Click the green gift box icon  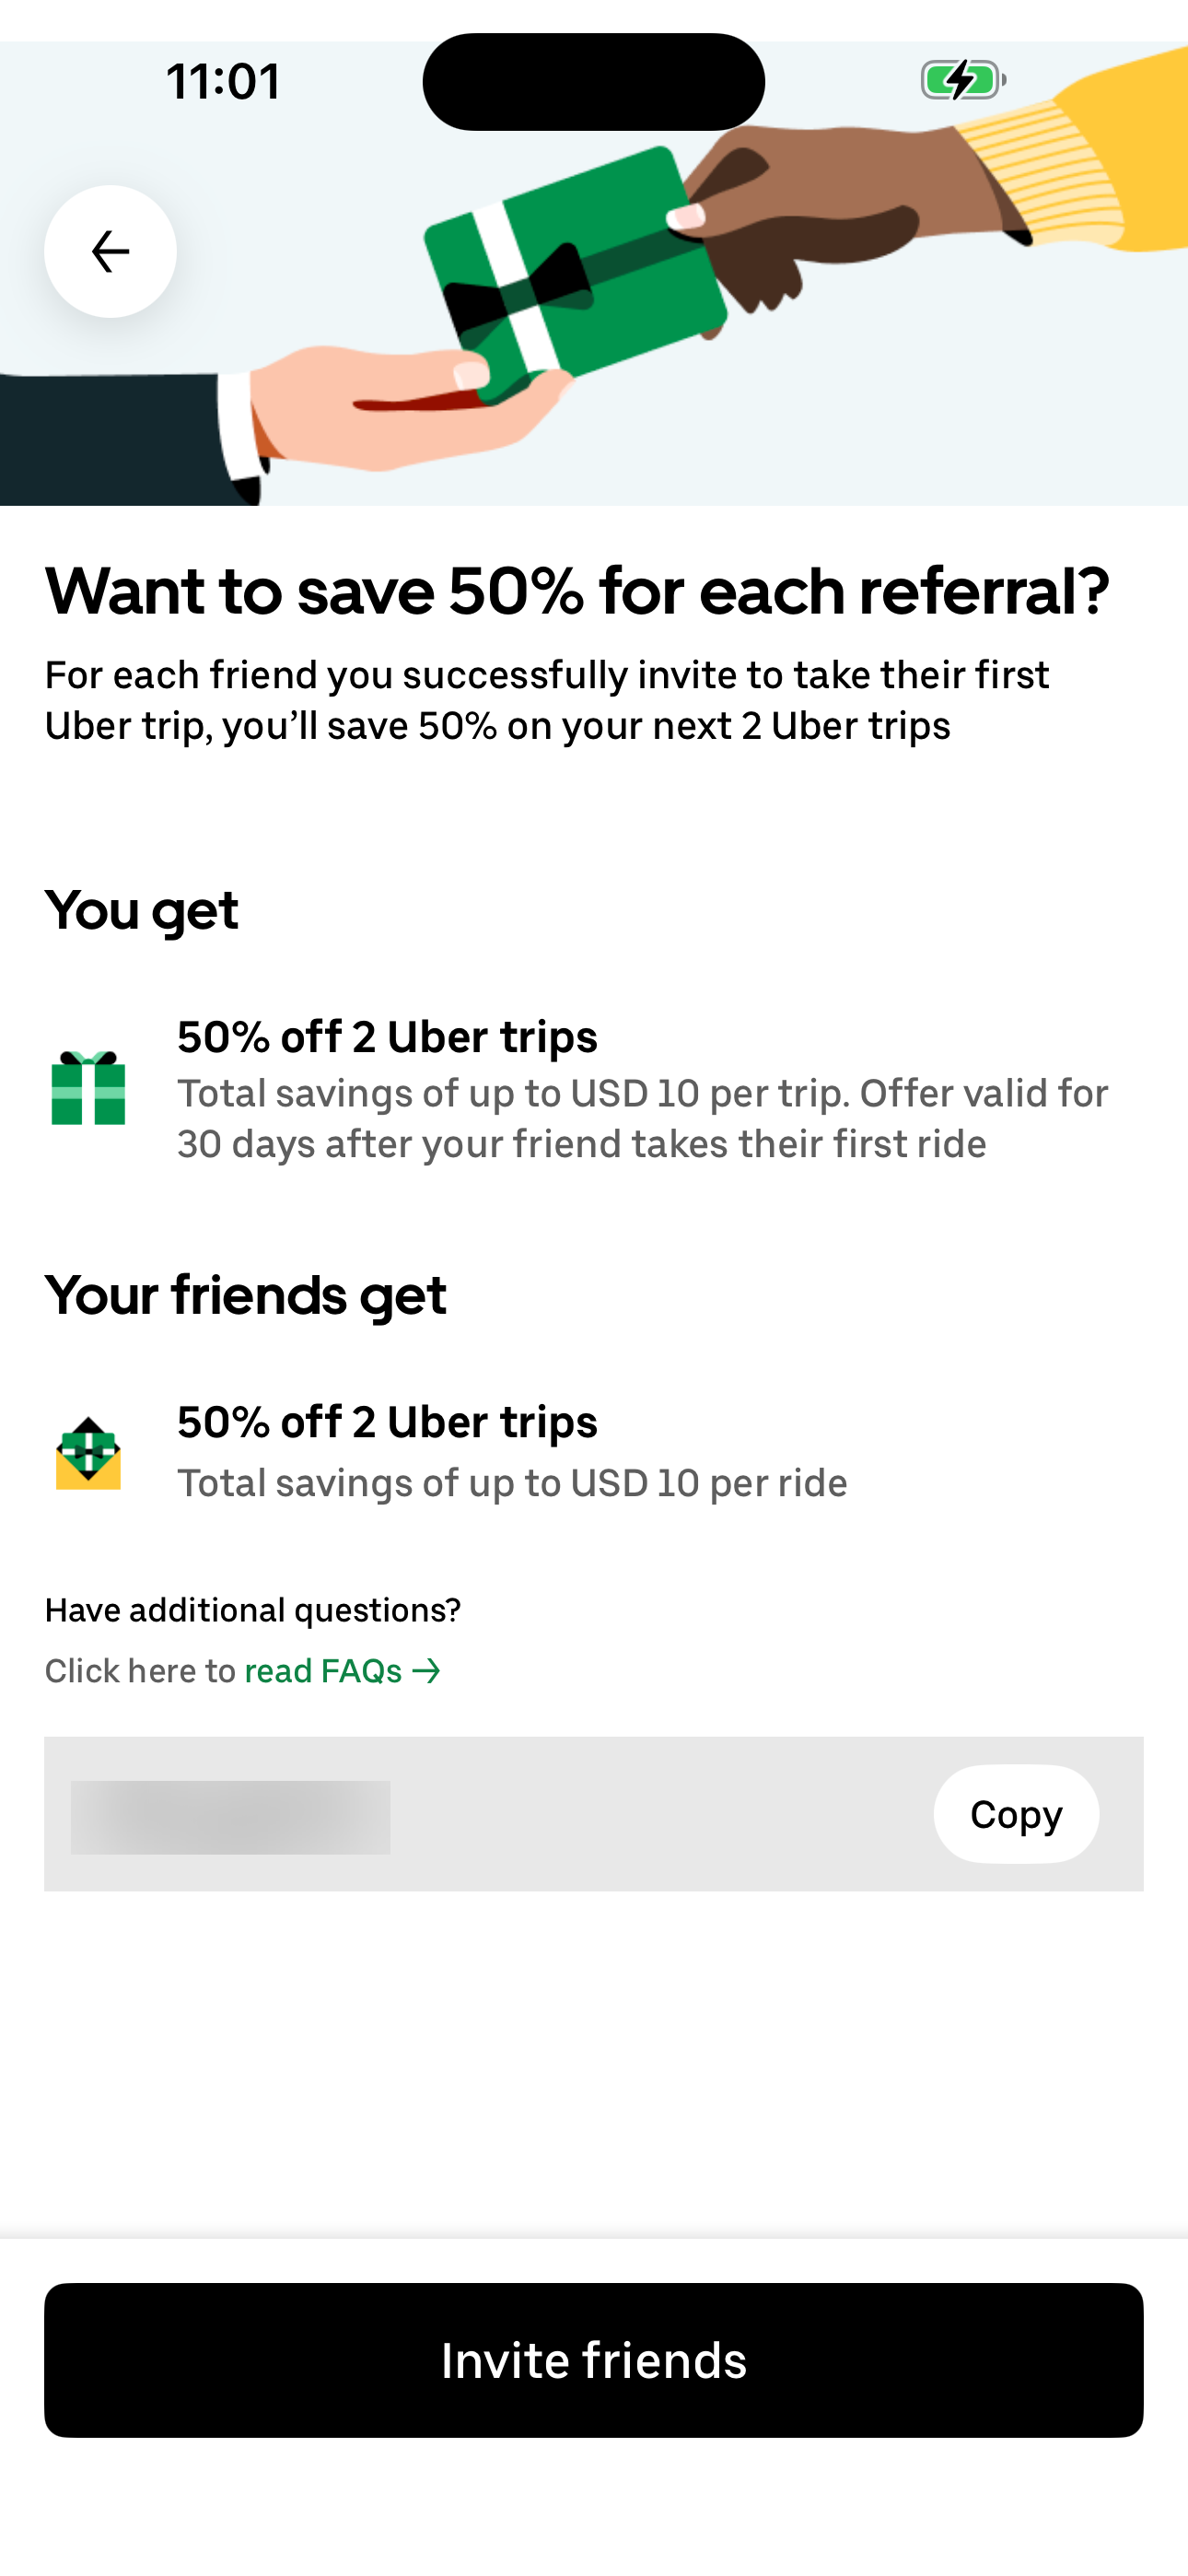coord(88,1088)
